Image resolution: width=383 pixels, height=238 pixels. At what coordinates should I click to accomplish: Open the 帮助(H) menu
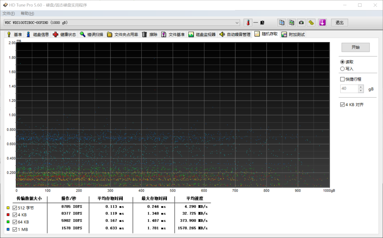pos(27,13)
